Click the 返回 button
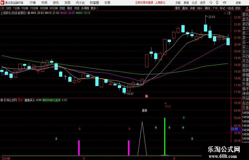The image size is (249, 160). click(x=238, y=8)
